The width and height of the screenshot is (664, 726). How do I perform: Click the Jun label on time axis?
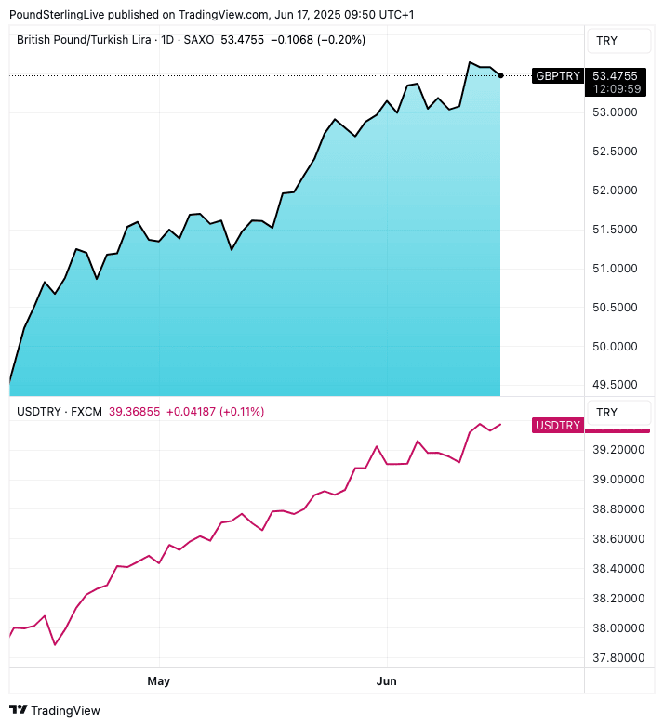(386, 681)
